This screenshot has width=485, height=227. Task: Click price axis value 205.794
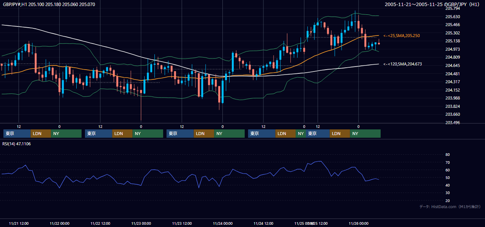pyautogui.click(x=452, y=8)
